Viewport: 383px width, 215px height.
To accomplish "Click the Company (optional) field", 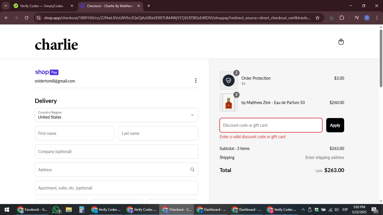I will coord(116,151).
